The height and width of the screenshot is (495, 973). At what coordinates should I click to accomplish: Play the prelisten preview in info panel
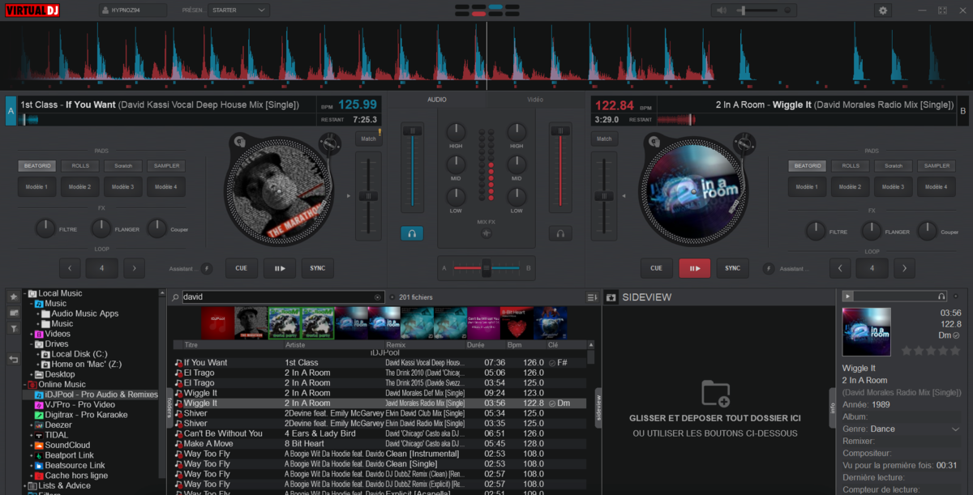tap(848, 297)
